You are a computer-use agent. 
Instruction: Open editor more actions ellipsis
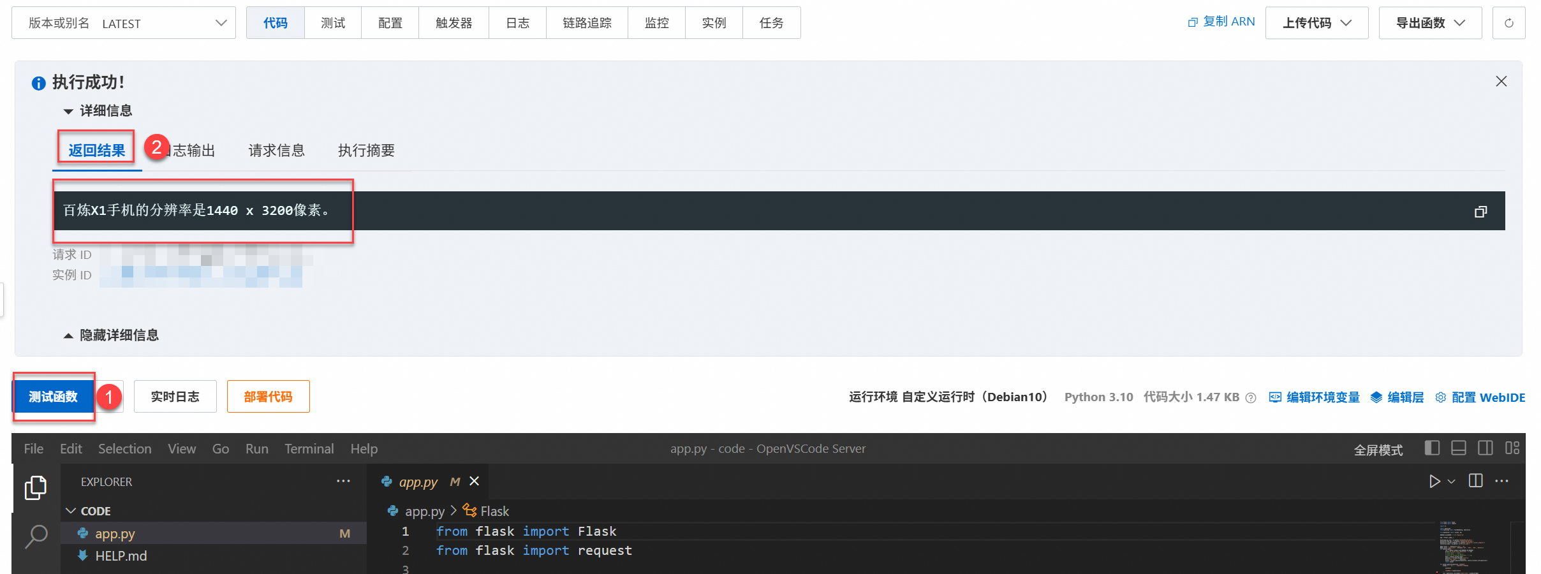(1501, 481)
